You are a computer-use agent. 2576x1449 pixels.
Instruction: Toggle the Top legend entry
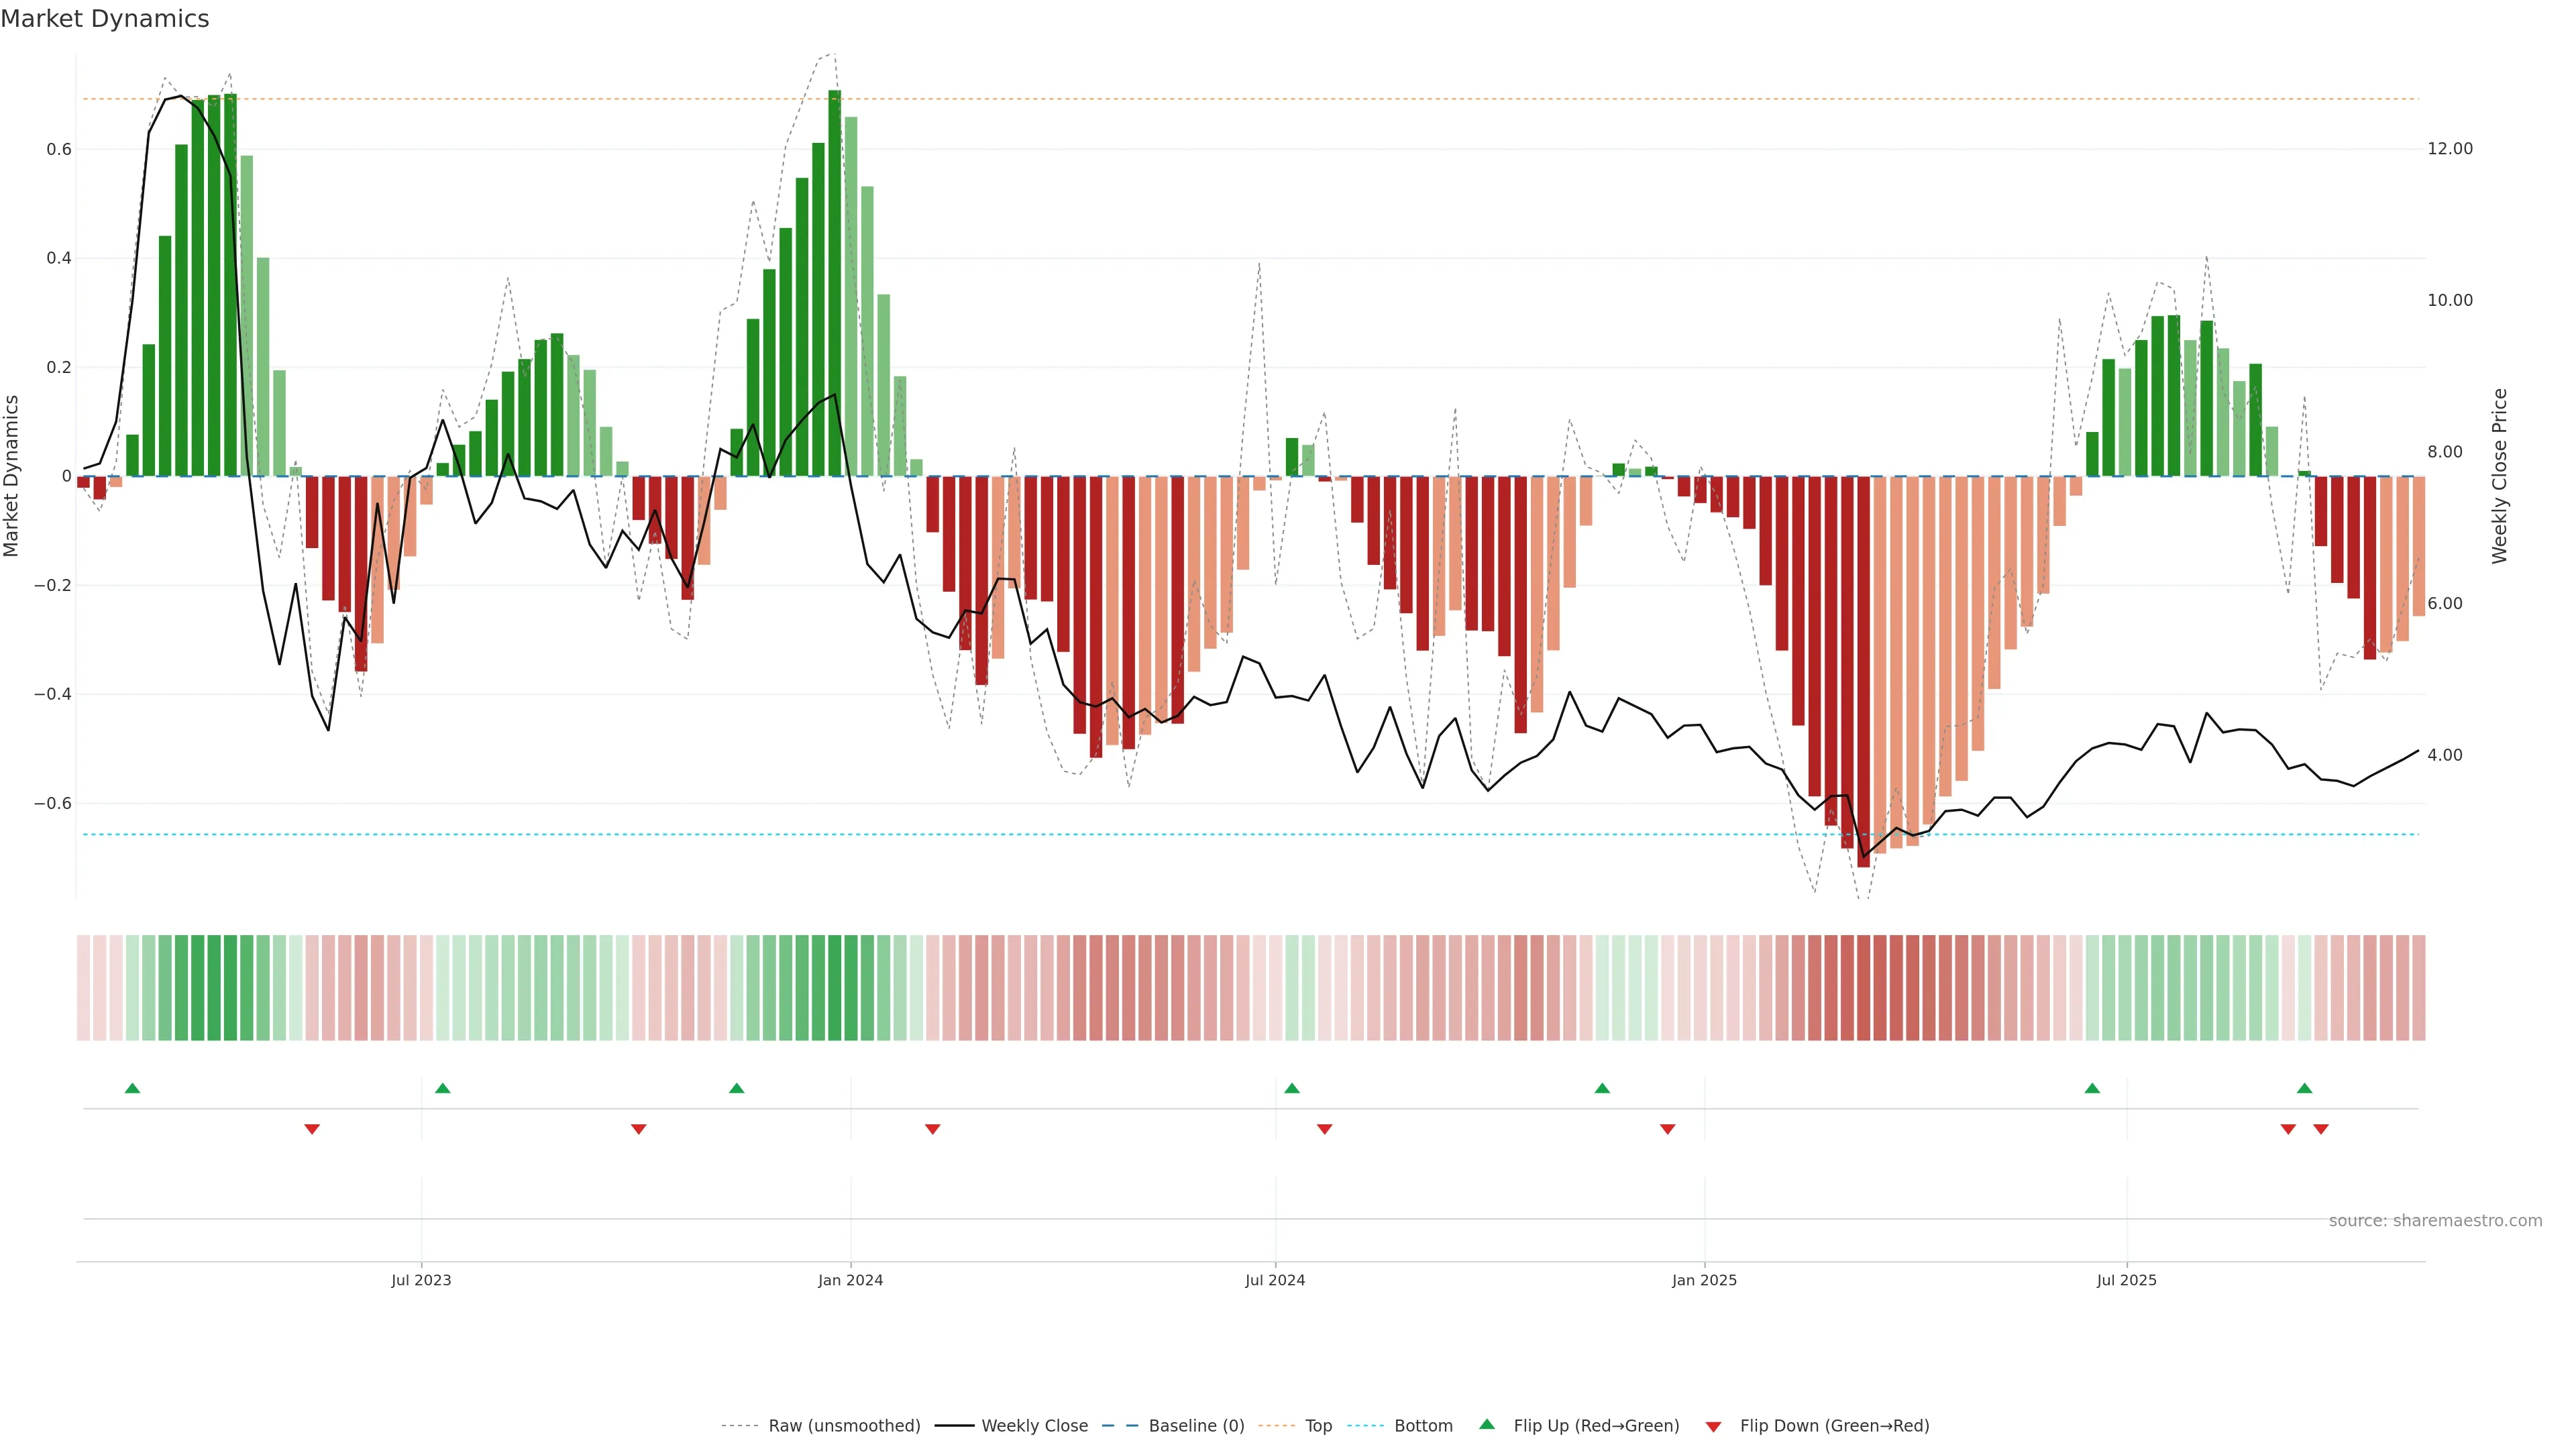[x=1318, y=1426]
